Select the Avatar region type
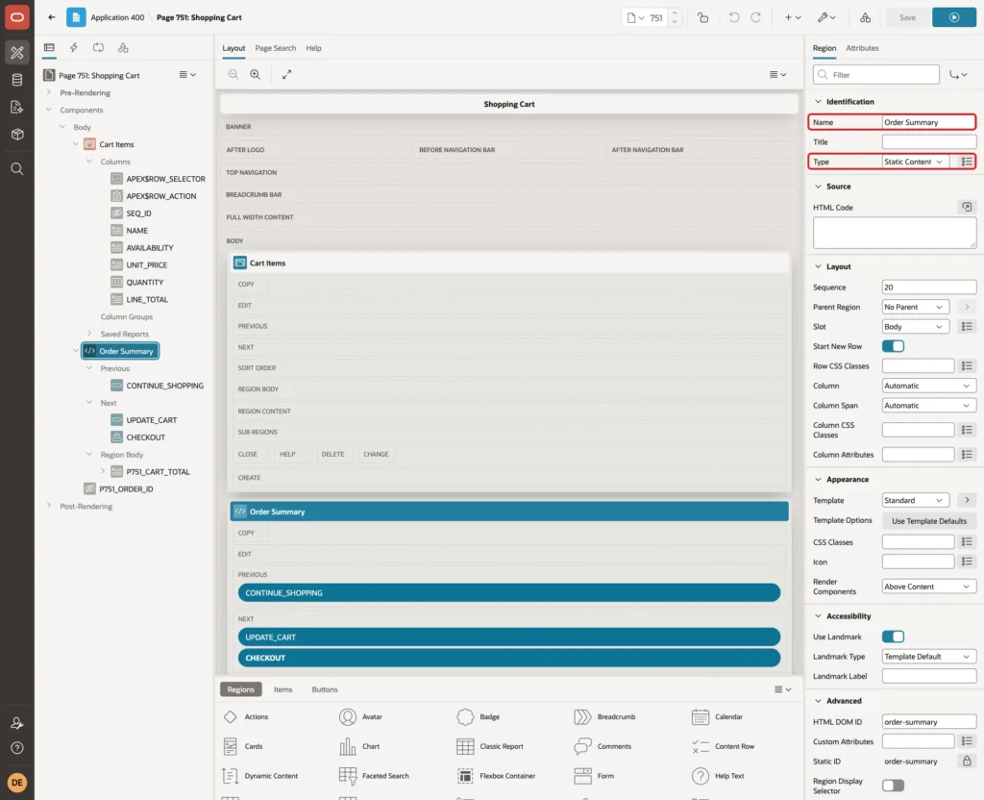This screenshot has width=984, height=800. coord(361,716)
